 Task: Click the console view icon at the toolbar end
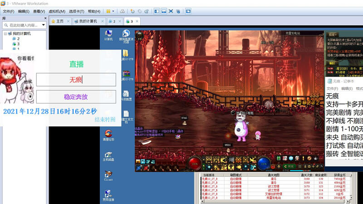188,11
